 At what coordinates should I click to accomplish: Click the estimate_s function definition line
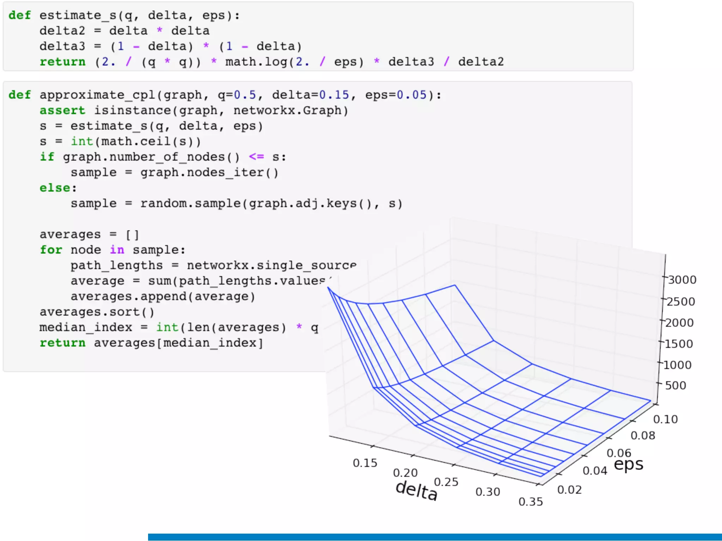point(123,15)
